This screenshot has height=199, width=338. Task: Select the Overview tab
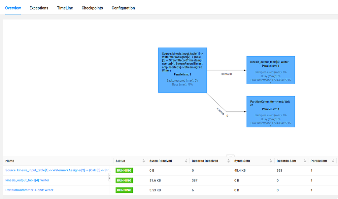pos(13,8)
